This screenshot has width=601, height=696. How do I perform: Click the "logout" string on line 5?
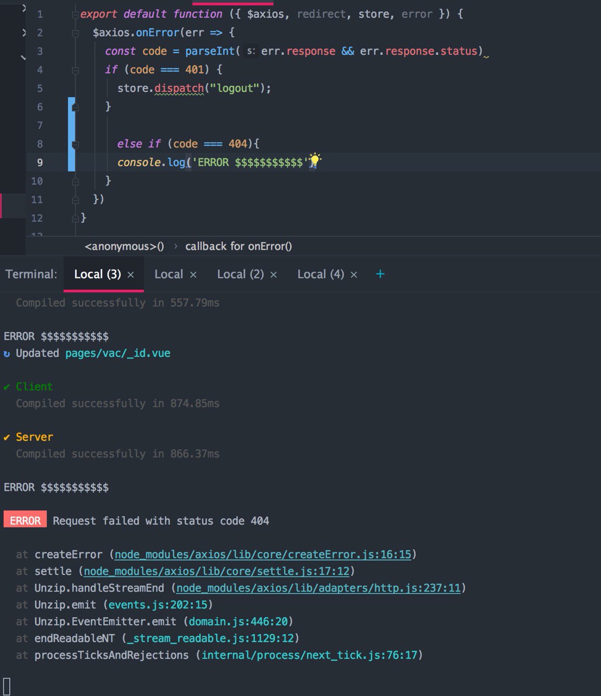[235, 88]
